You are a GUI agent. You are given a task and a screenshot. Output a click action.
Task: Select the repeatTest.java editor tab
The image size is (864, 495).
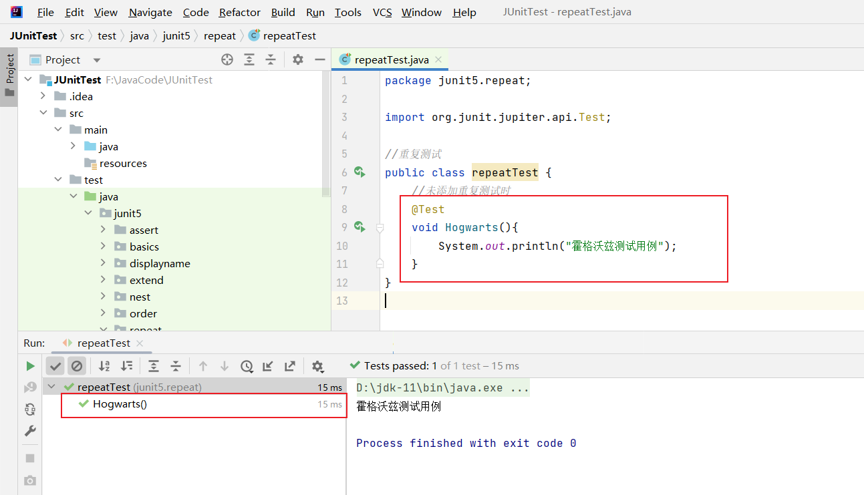pos(391,60)
